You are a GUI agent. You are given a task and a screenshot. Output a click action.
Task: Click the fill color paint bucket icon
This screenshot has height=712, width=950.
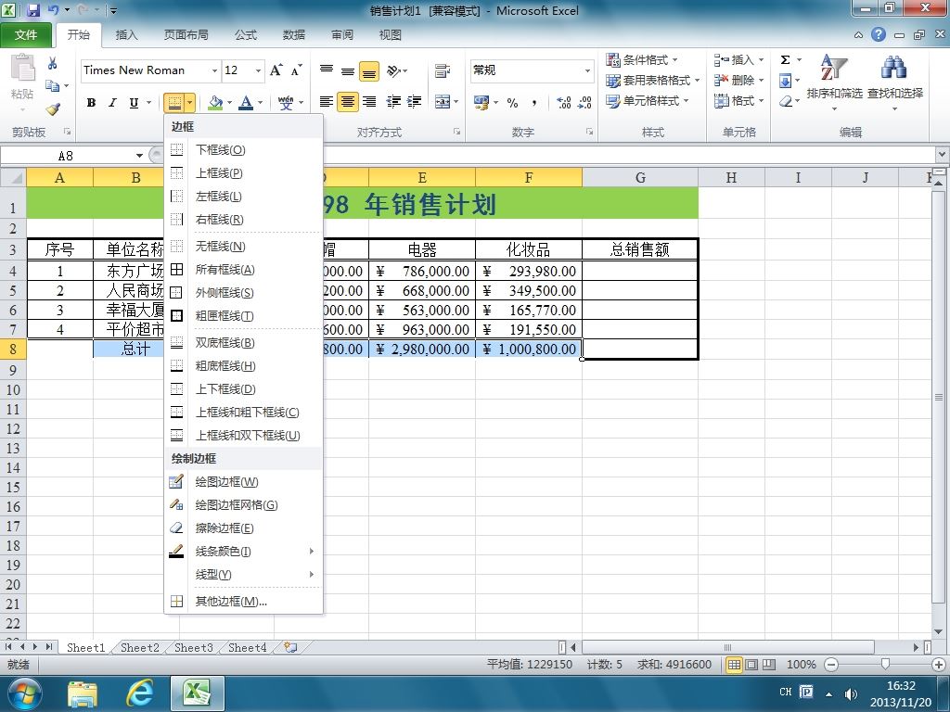(215, 102)
